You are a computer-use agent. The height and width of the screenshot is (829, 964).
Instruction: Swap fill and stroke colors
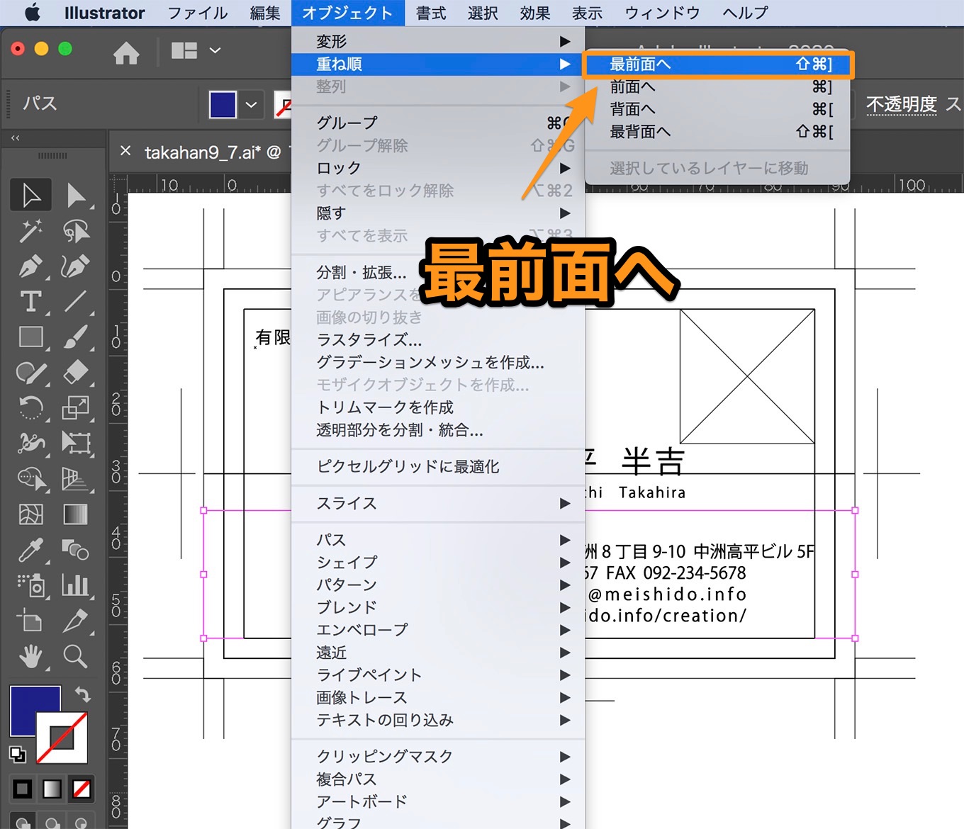tap(82, 695)
